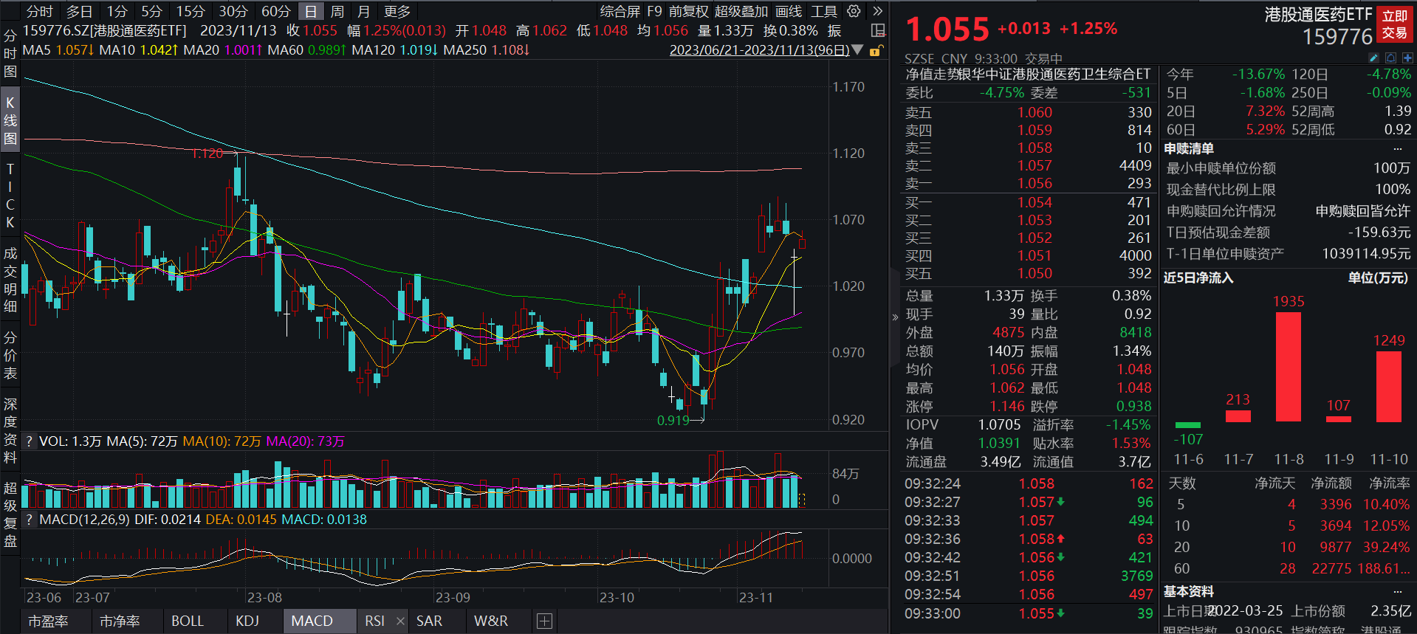Click the date range 2023/06/21-2023/11/13 link
This screenshot has width=1417, height=634.
(x=759, y=50)
